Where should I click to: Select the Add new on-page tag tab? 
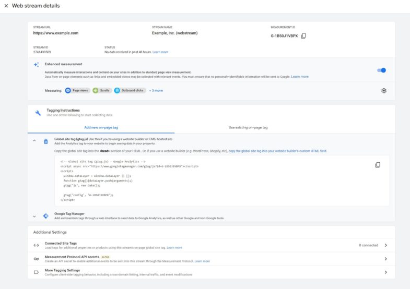click(101, 127)
